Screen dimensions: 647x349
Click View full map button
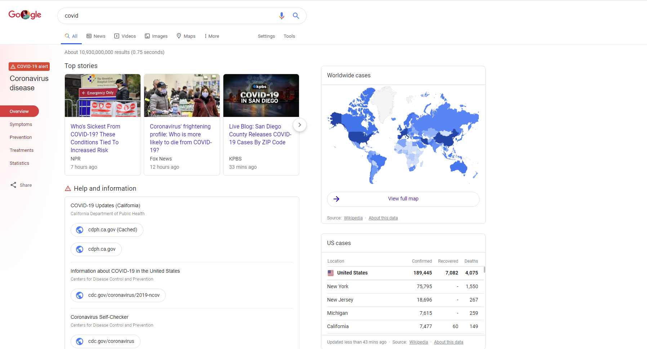click(403, 199)
